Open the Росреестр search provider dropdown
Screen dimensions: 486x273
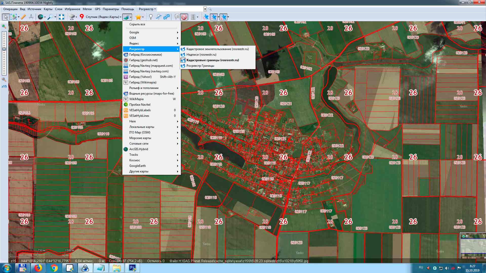[x=147, y=9]
